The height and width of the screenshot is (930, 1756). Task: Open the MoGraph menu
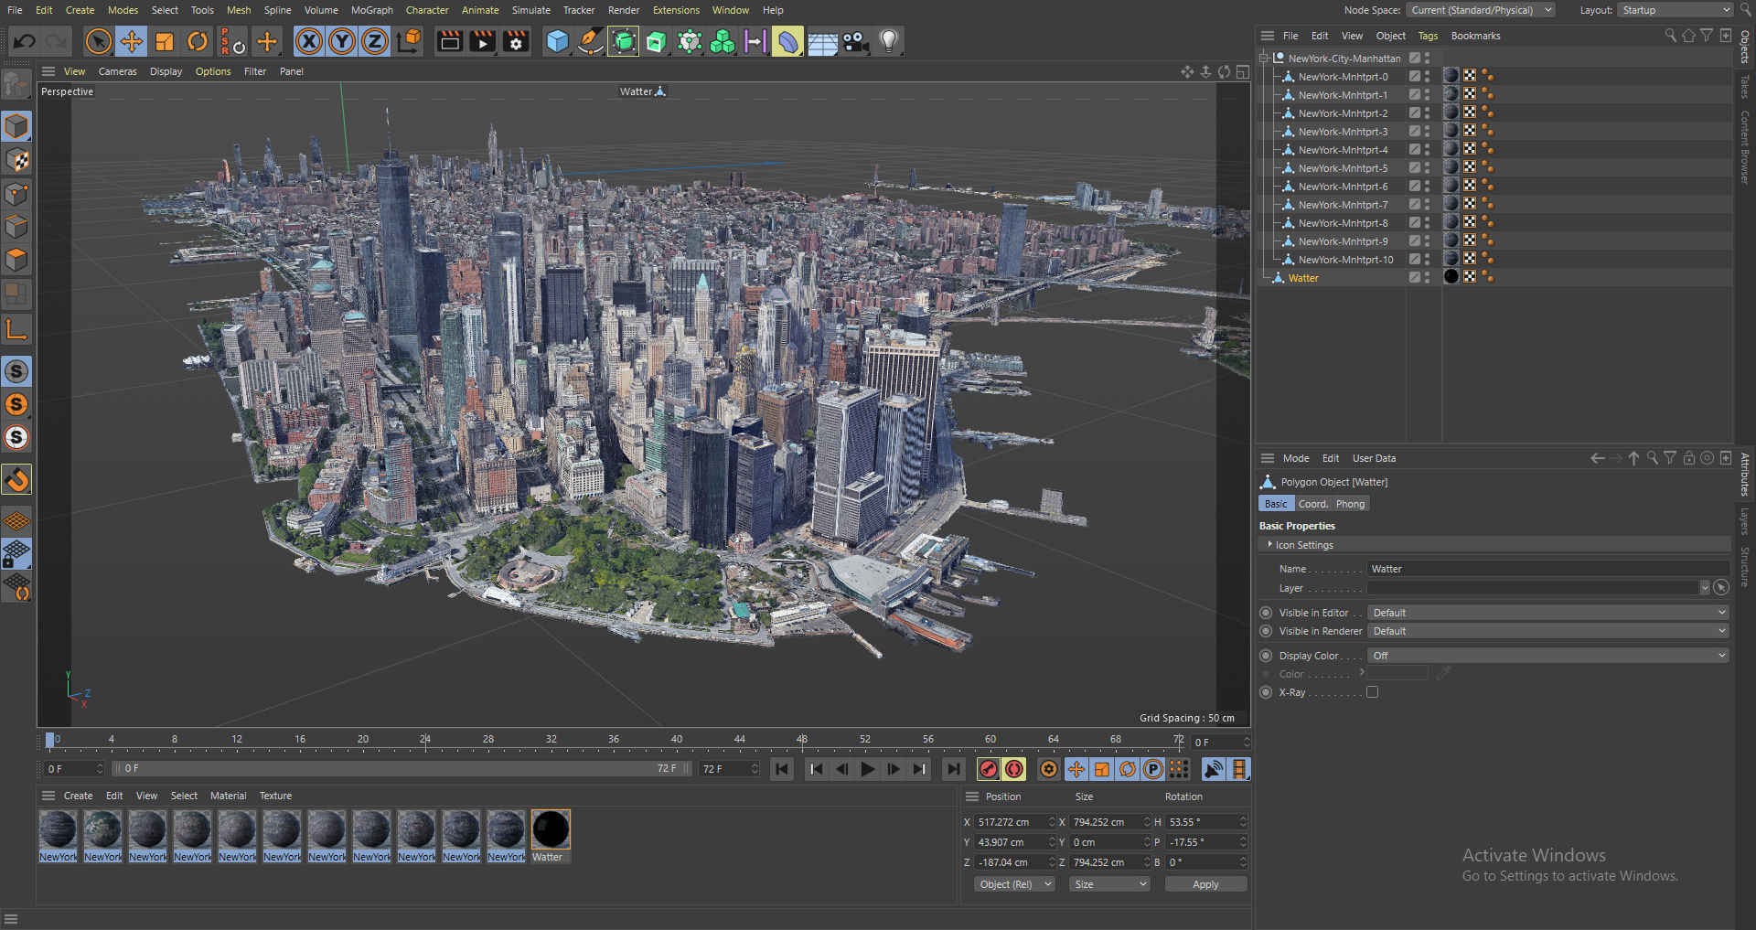[371, 10]
